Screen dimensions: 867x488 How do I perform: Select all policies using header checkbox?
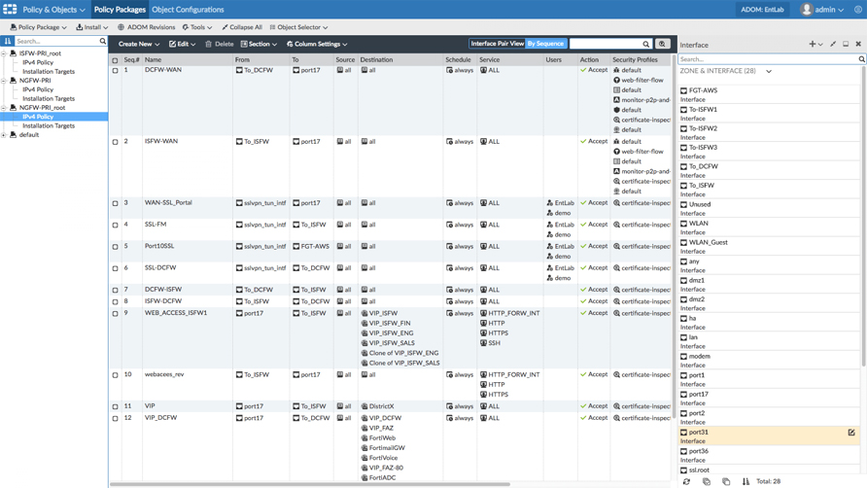coord(116,60)
